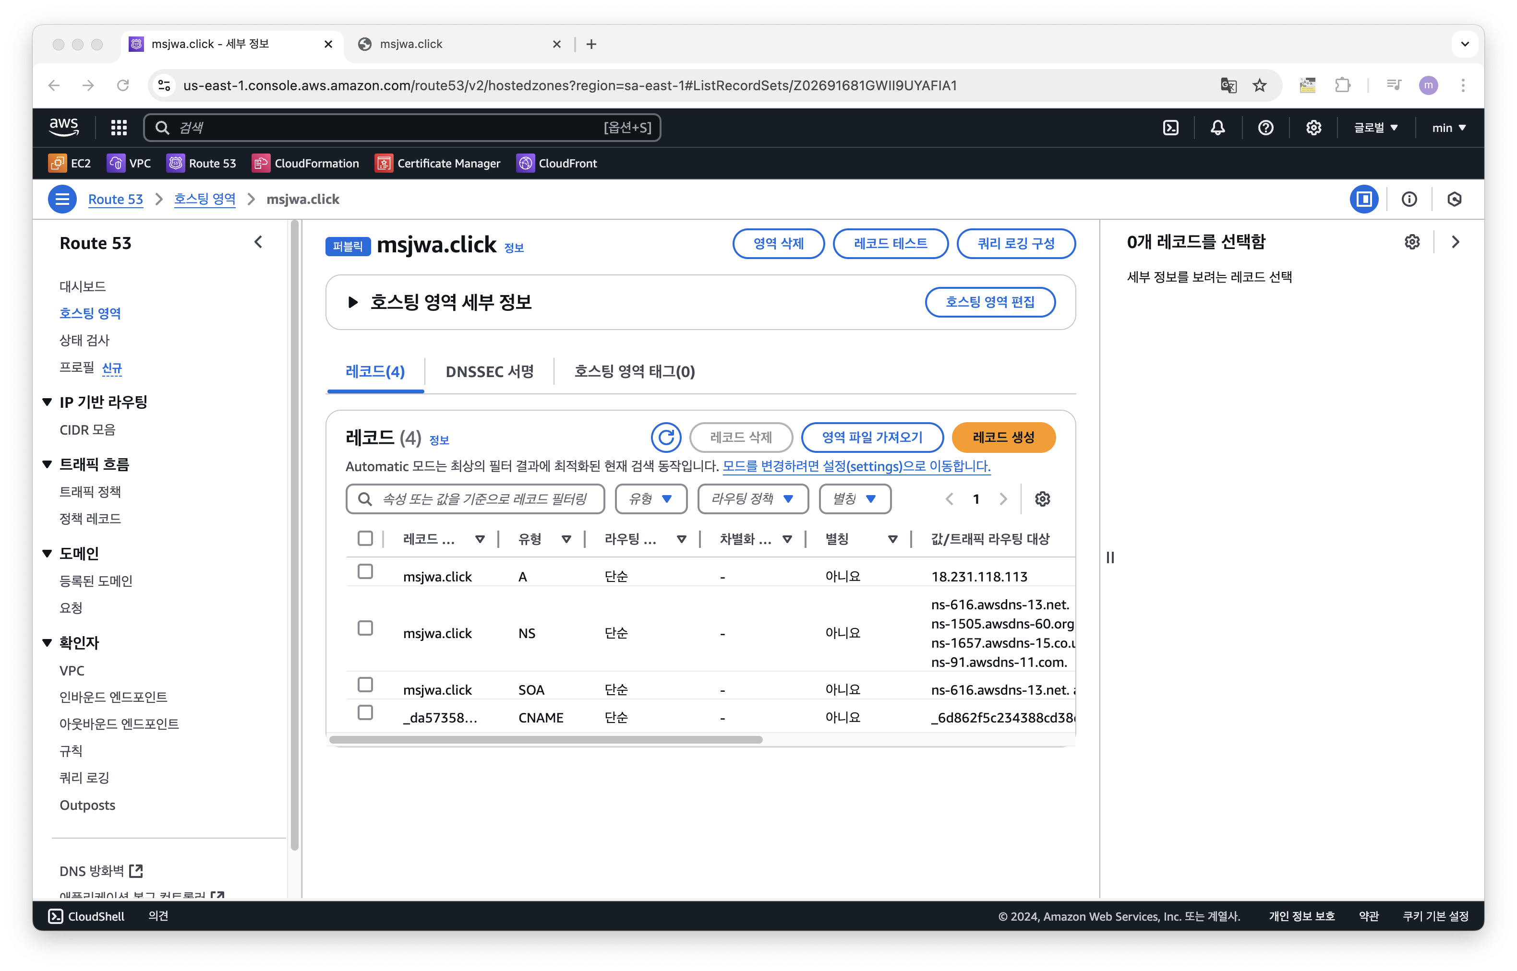The height and width of the screenshot is (971, 1517).
Task: Open the AWS services grid menu
Action: click(119, 128)
